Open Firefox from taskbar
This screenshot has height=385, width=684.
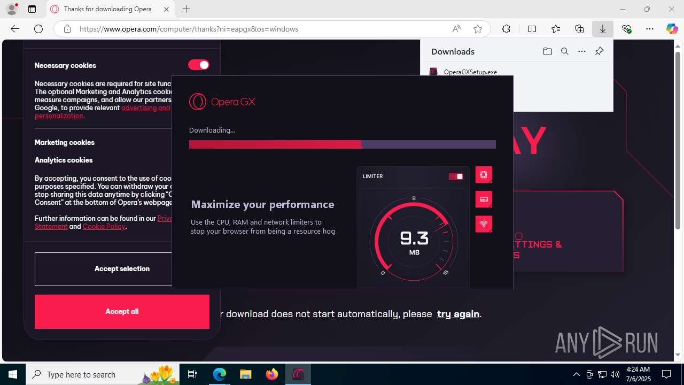coord(271,374)
